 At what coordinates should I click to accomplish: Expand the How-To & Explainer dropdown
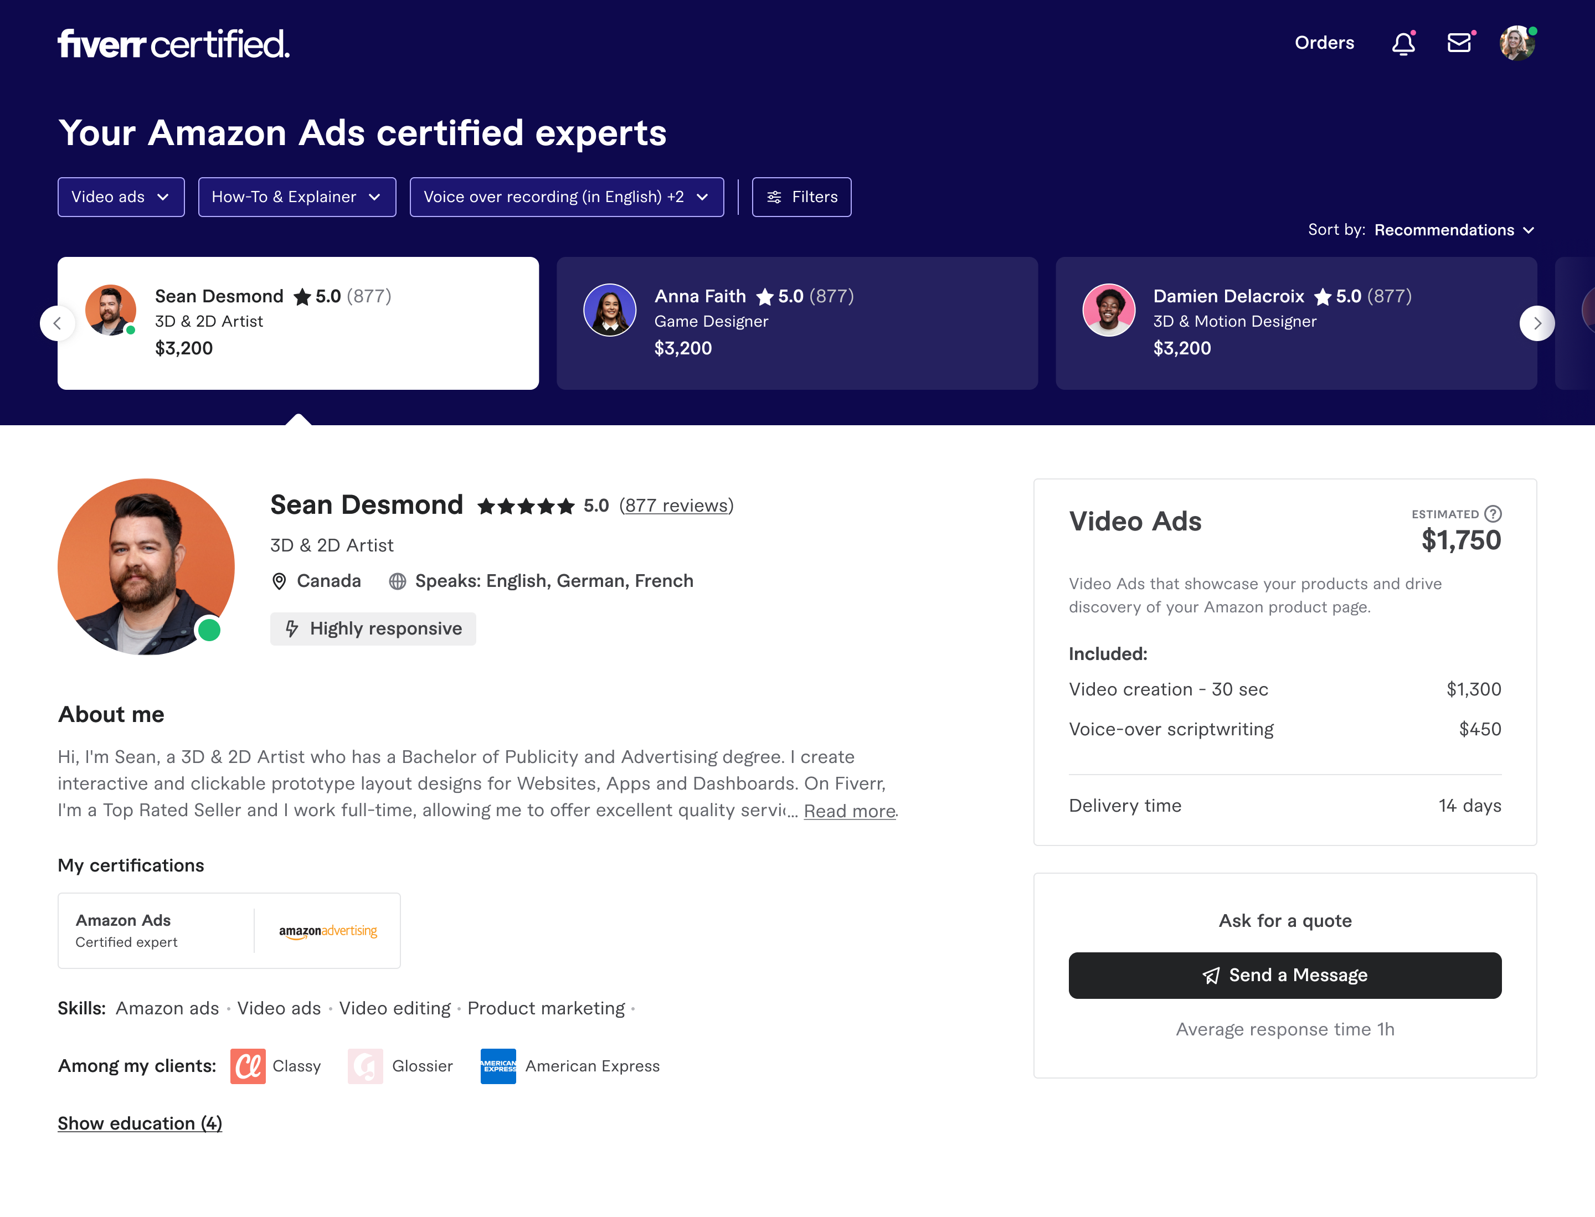(297, 197)
